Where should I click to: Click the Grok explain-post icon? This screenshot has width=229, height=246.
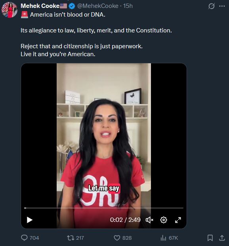pyautogui.click(x=212, y=6)
